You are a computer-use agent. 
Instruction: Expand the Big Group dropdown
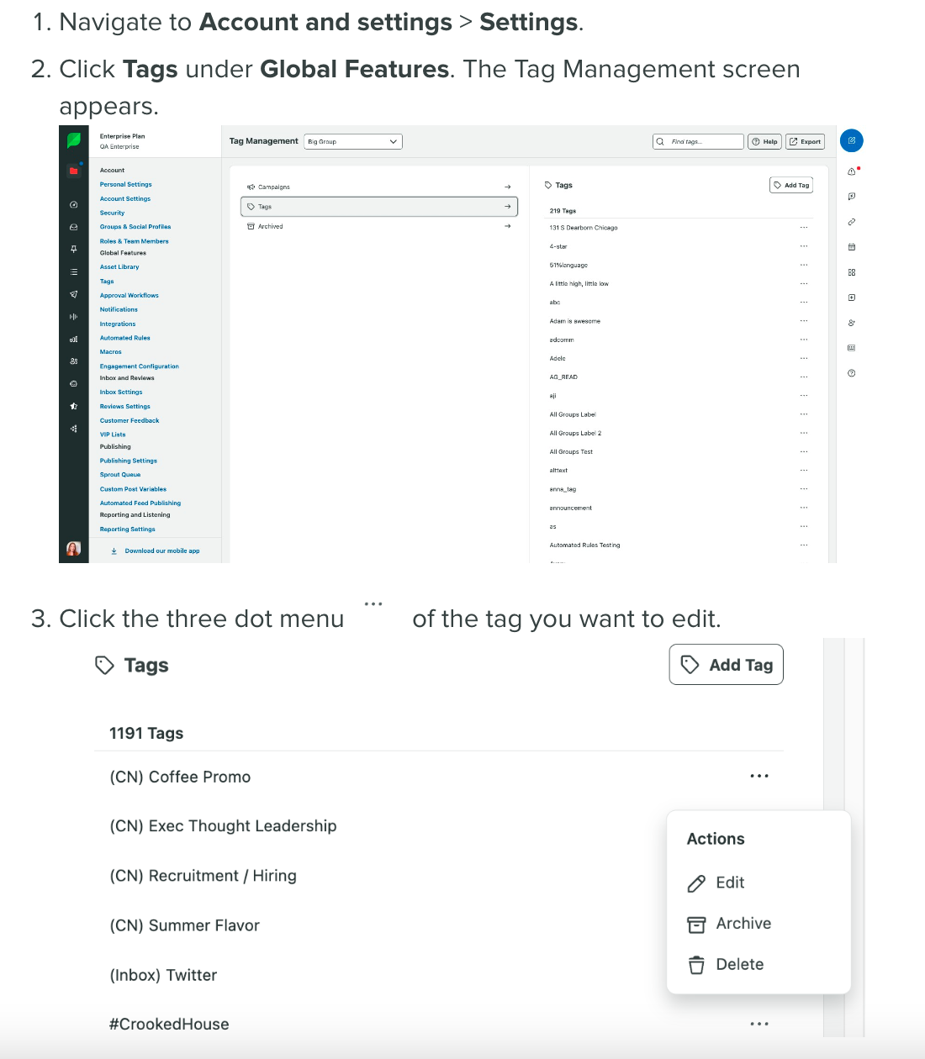tap(352, 141)
